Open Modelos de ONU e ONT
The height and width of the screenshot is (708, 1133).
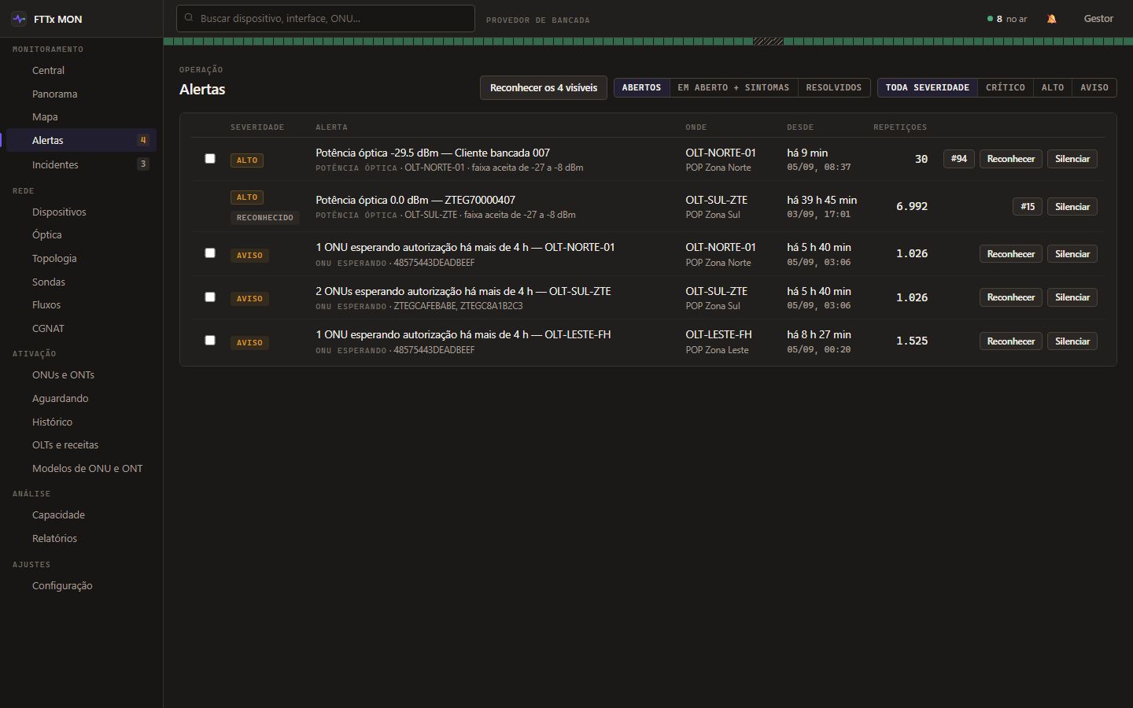[81, 468]
